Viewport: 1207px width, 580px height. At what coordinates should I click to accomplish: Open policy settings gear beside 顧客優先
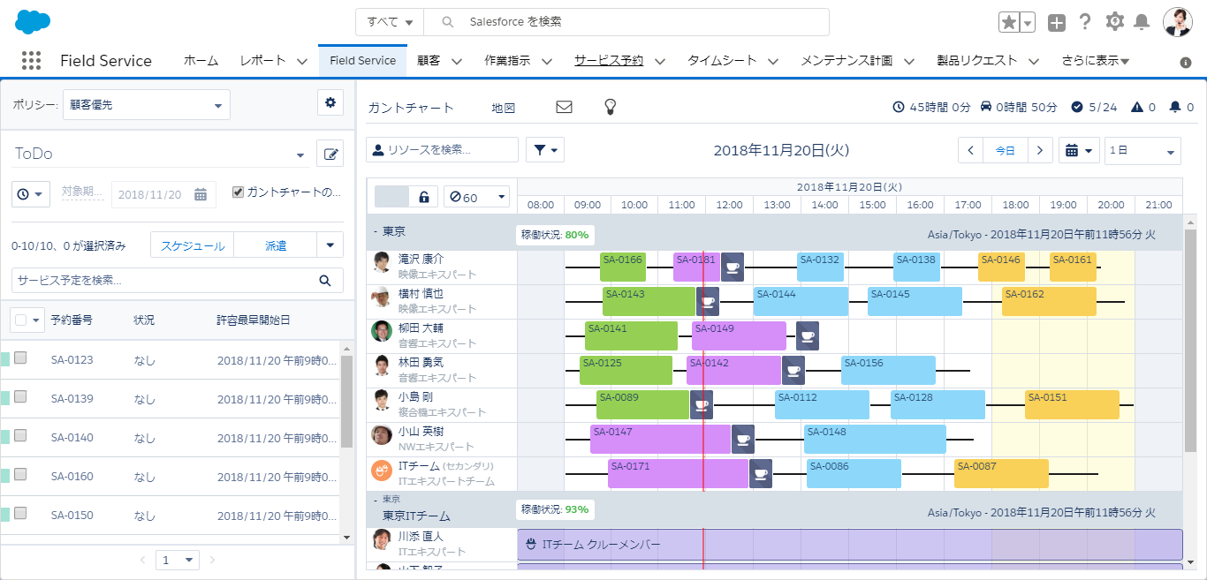pyautogui.click(x=330, y=103)
